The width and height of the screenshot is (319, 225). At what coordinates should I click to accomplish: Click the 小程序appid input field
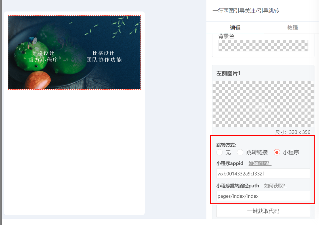tap(263, 174)
